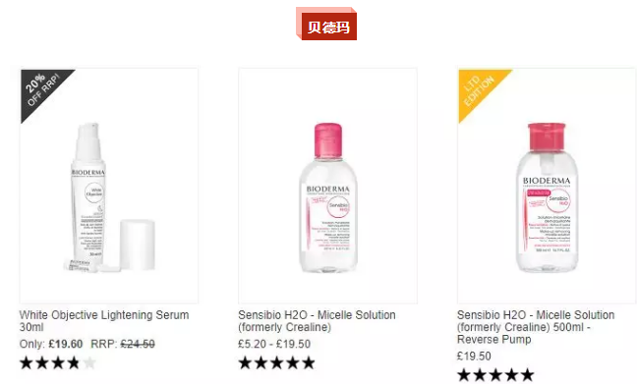Click the pink cap of middle Sensibio bottle

coord(328,139)
